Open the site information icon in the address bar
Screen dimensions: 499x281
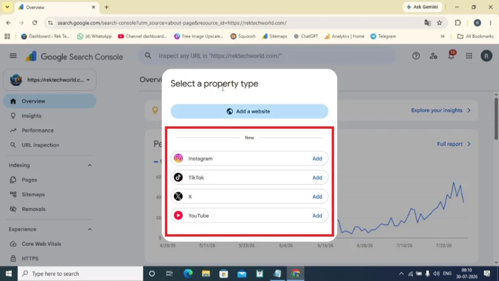coord(50,23)
